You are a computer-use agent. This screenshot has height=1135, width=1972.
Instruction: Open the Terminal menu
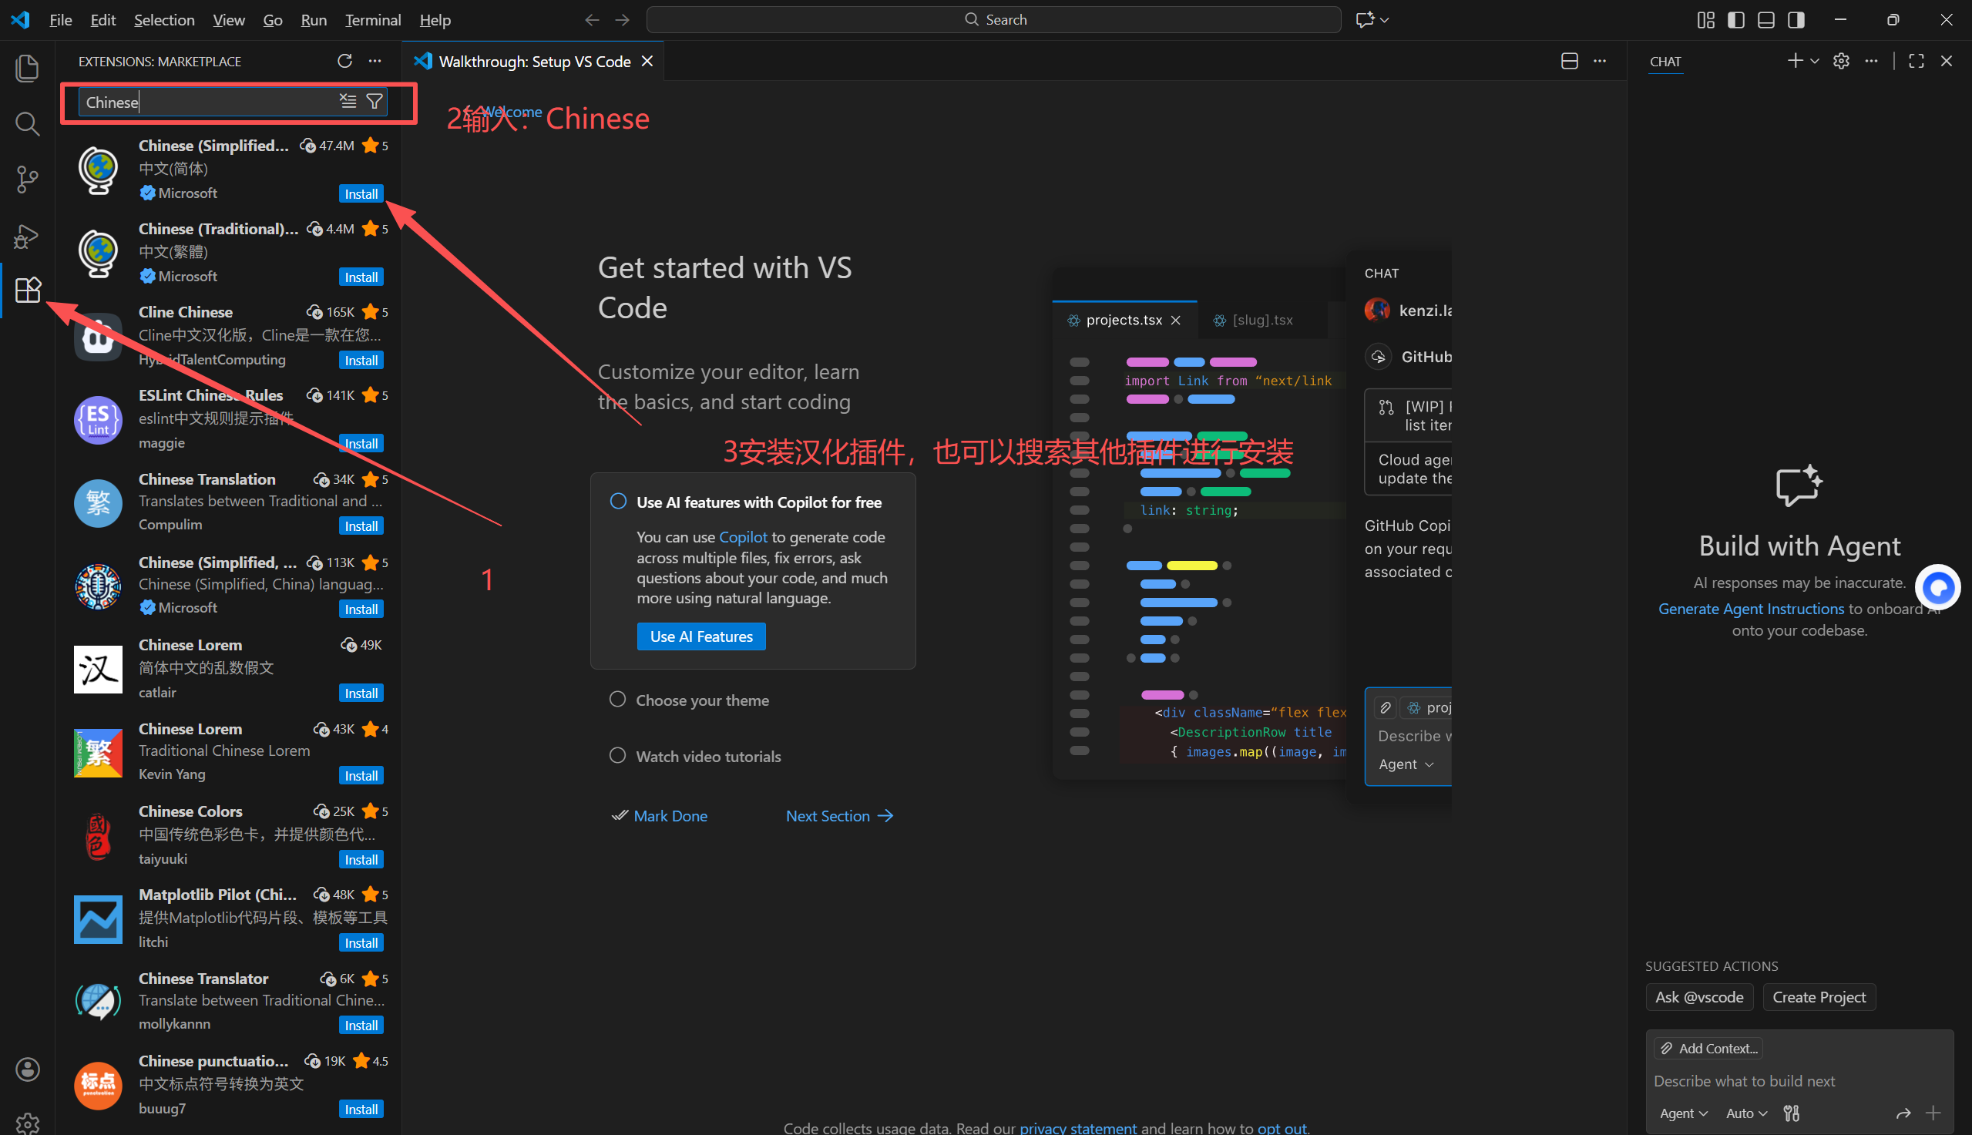point(373,19)
